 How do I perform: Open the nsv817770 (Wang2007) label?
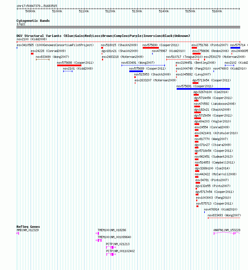(x=211, y=139)
